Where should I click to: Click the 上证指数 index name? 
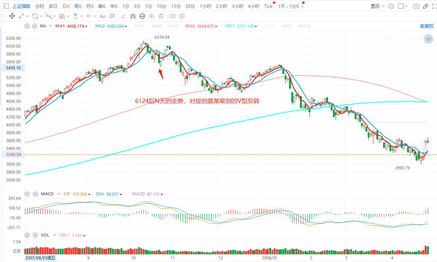[21, 6]
